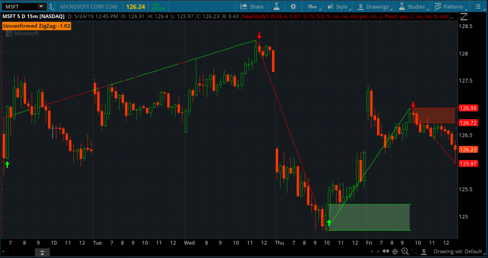The image size is (488, 258).
Task: Click into the MSFT symbol input field
Action: [x=18, y=6]
